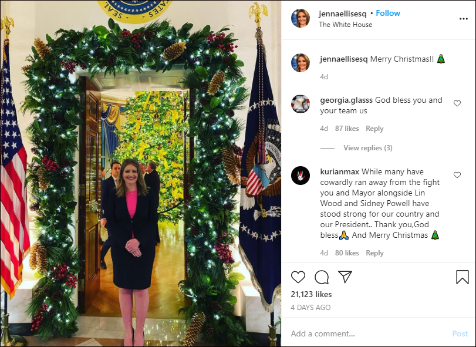This screenshot has width=476, height=347.
Task: Save post with bookmark icon
Action: pos(462,277)
